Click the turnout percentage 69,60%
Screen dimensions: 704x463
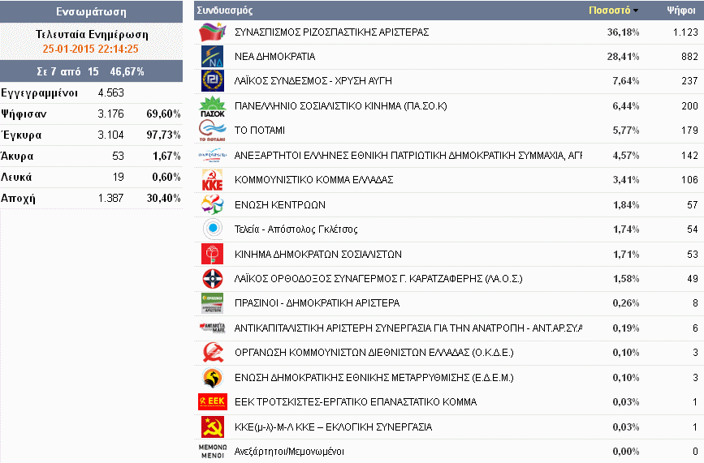(x=163, y=114)
